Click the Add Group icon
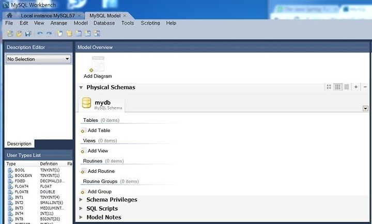372x224 pixels. [x=83, y=191]
